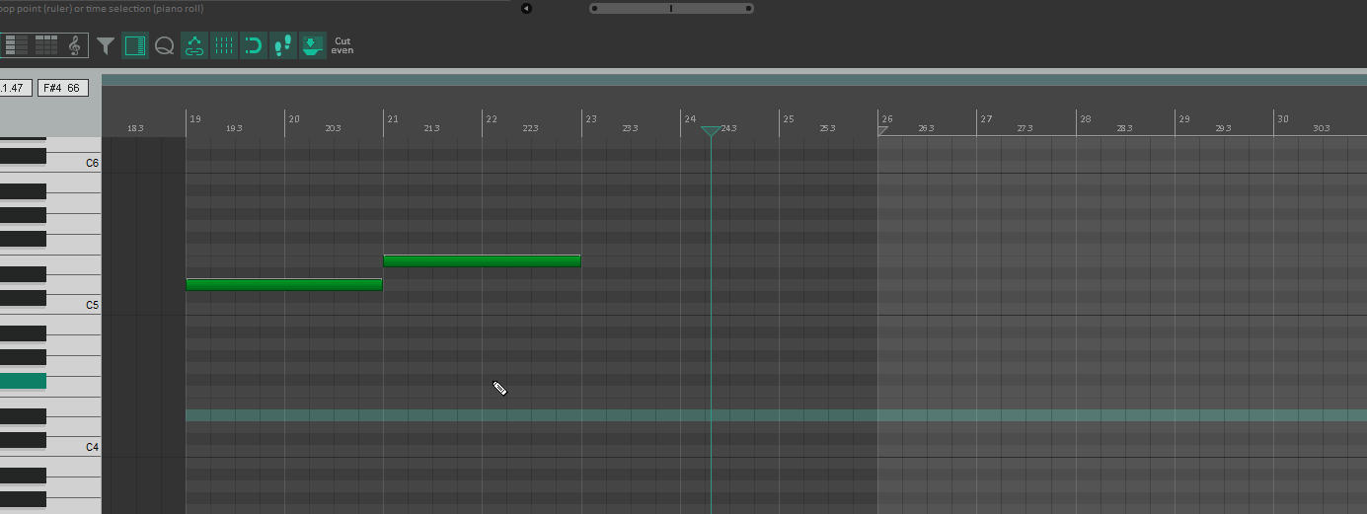Click measure 23 on the ruler
Image resolution: width=1367 pixels, height=514 pixels.
click(x=591, y=118)
